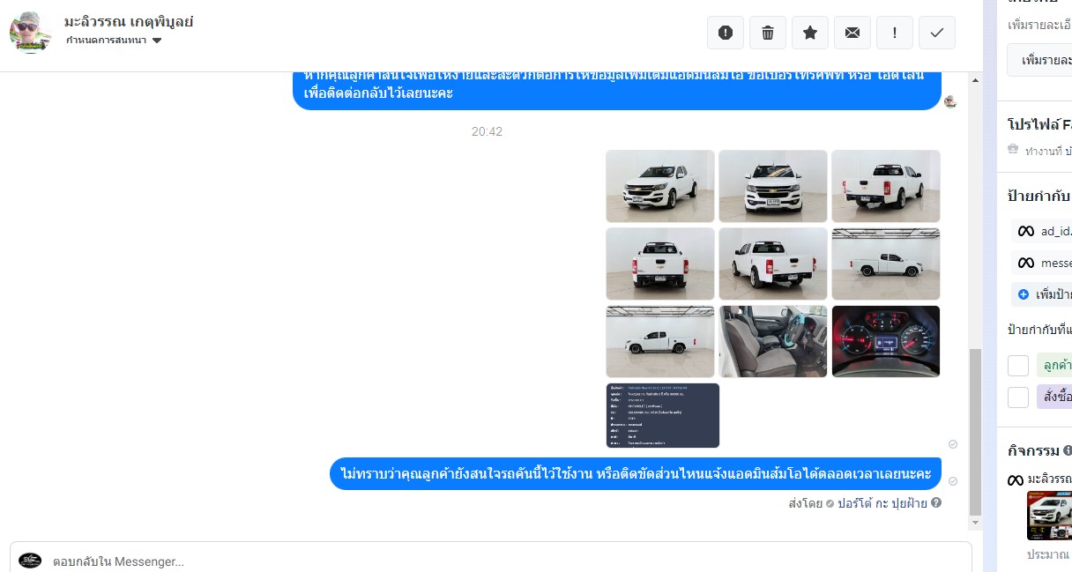Open the car interior seats photo

[772, 341]
